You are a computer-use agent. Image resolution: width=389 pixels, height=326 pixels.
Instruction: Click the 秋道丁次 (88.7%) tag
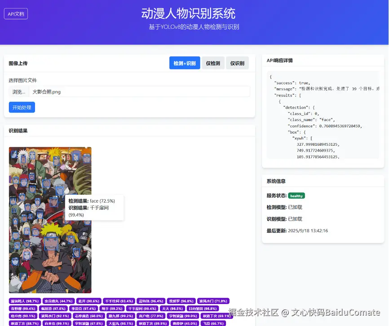(25, 323)
